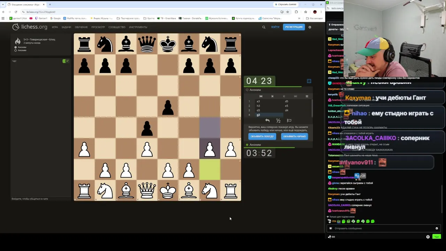Open the ИГРА menu
446x251 pixels.
click(55, 27)
